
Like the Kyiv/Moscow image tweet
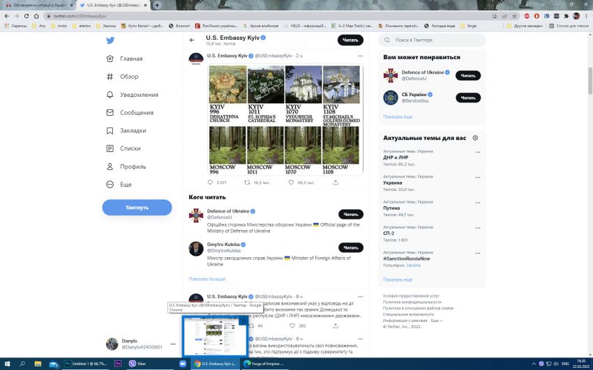click(291, 183)
